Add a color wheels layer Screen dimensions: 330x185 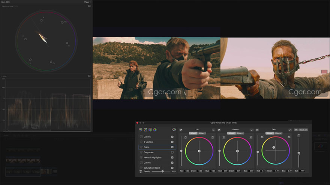point(141,130)
